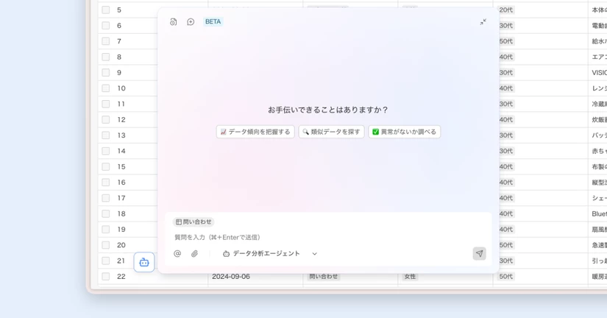Screen dimensions: 607x318
Task: Check the checkbox for row 6
Action: click(x=106, y=26)
